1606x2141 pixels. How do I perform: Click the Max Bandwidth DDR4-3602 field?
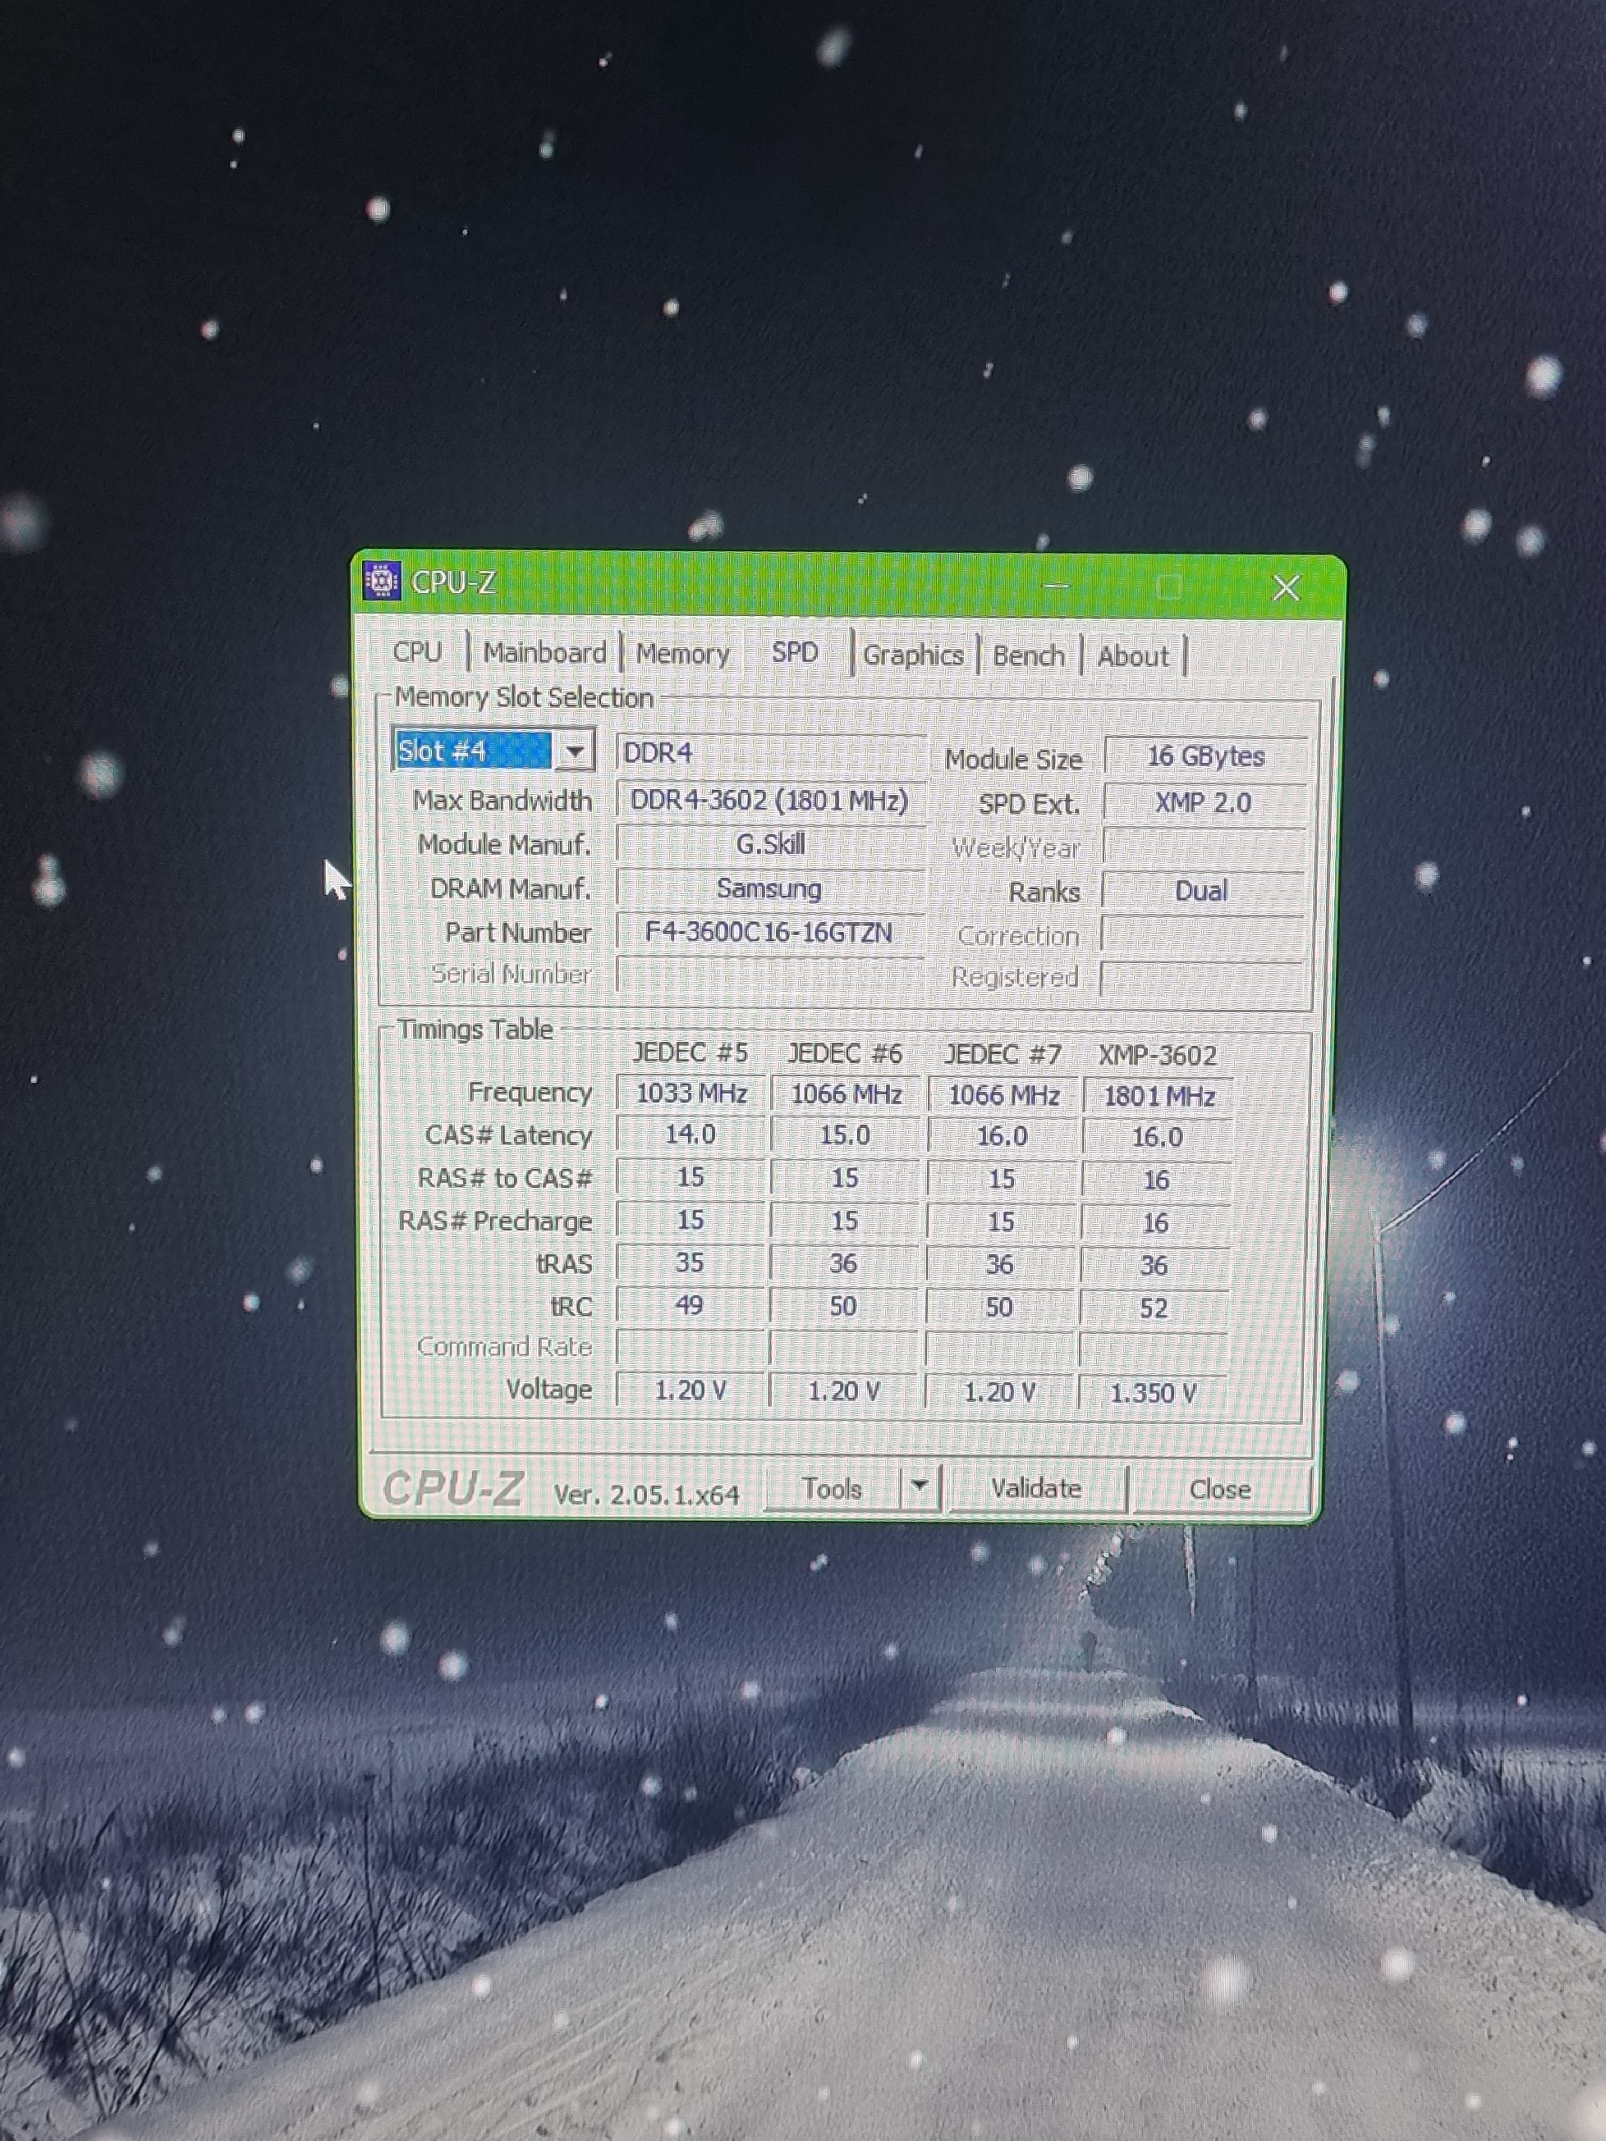pyautogui.click(x=768, y=800)
